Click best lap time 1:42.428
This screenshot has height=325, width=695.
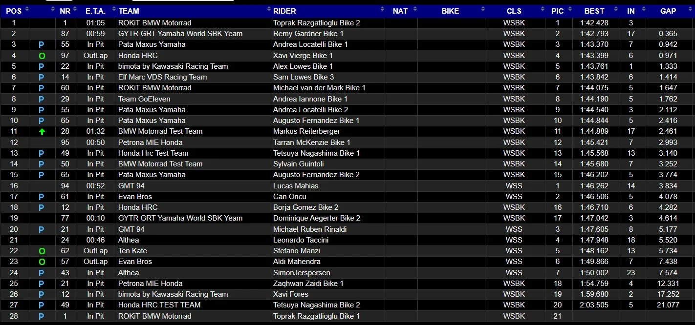coord(594,23)
